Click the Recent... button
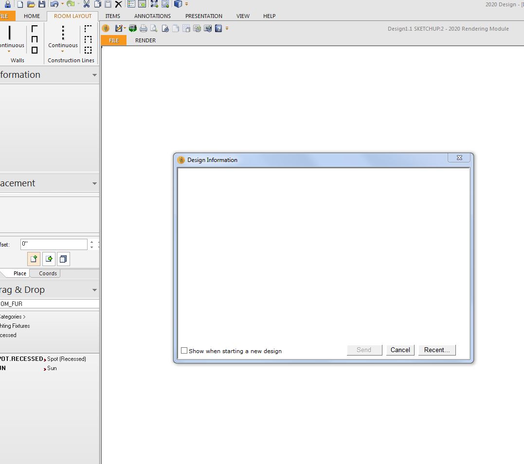Image resolution: width=524 pixels, height=464 pixels. point(437,350)
